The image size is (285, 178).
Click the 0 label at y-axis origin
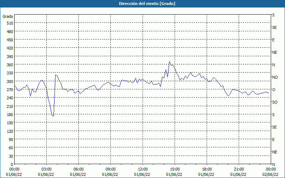coord(12,164)
